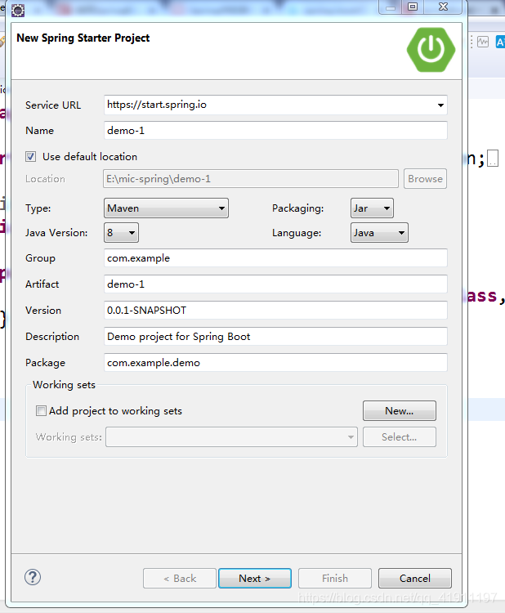Click the dialog maximize button

413,7
